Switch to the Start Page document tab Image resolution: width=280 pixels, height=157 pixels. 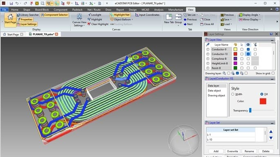pos(13,34)
